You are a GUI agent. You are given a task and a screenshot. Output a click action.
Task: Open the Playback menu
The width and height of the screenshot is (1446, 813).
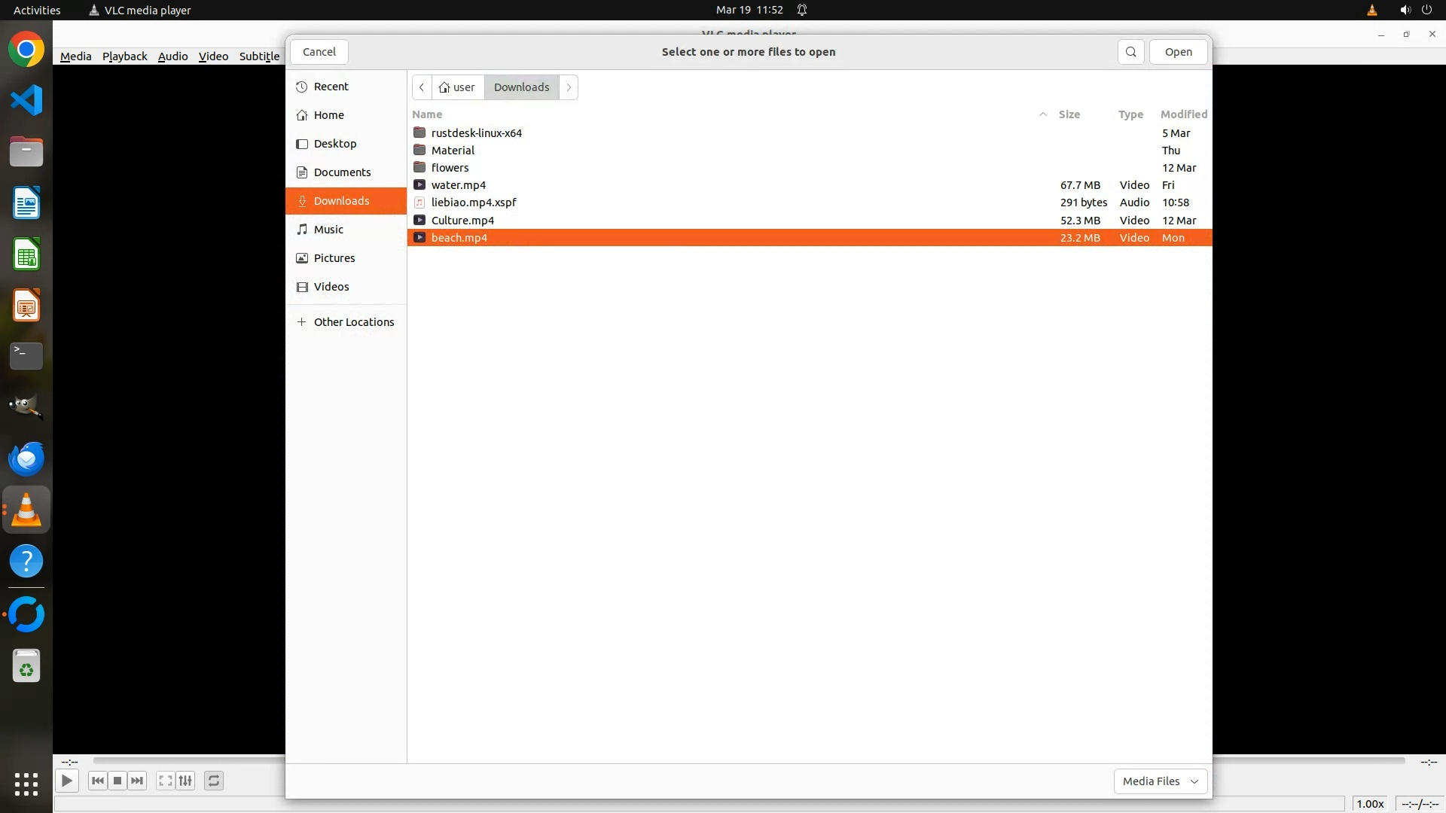[124, 56]
